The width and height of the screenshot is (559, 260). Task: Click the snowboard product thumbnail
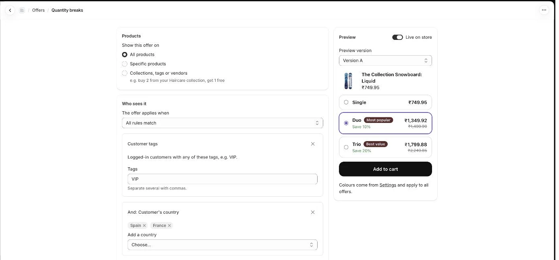348,81
